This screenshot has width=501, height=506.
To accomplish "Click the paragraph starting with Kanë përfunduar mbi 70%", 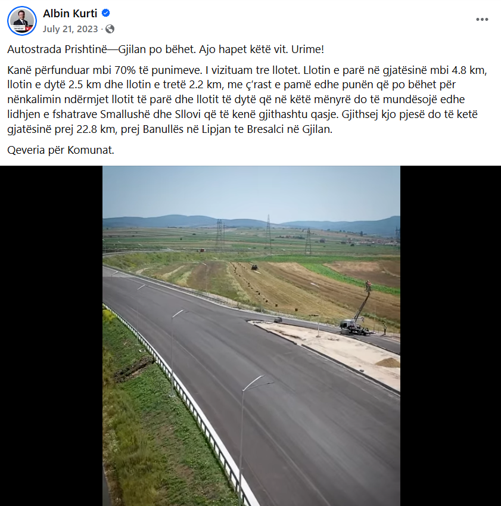I will tap(247, 100).
